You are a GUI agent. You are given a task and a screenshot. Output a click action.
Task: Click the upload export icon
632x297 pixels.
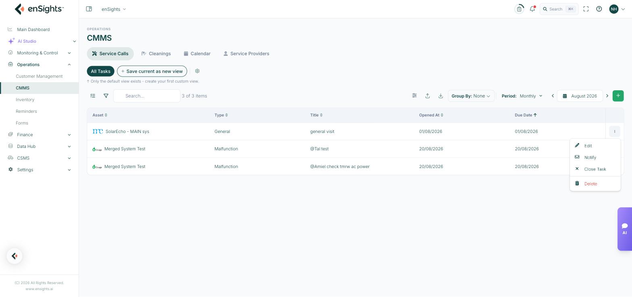(428, 96)
